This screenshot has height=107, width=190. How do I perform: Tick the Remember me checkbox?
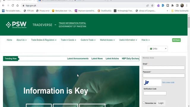[x=144, y=103]
